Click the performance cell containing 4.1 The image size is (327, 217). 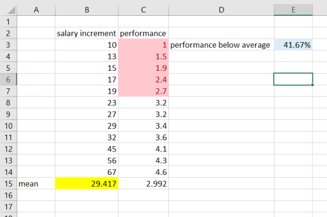143,149
